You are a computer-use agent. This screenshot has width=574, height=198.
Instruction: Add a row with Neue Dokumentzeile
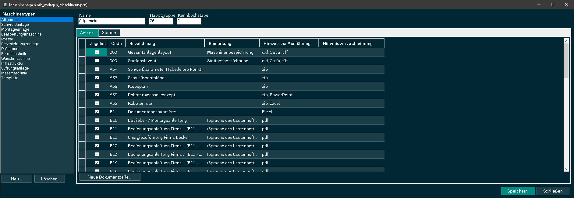(110, 177)
